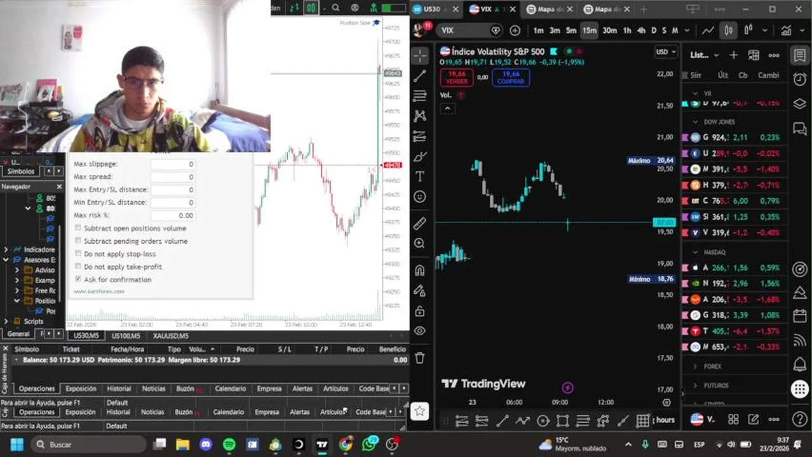Viewport: 812px width, 457px height.
Task: Add symbol to watchlist plus button
Action: (733, 55)
